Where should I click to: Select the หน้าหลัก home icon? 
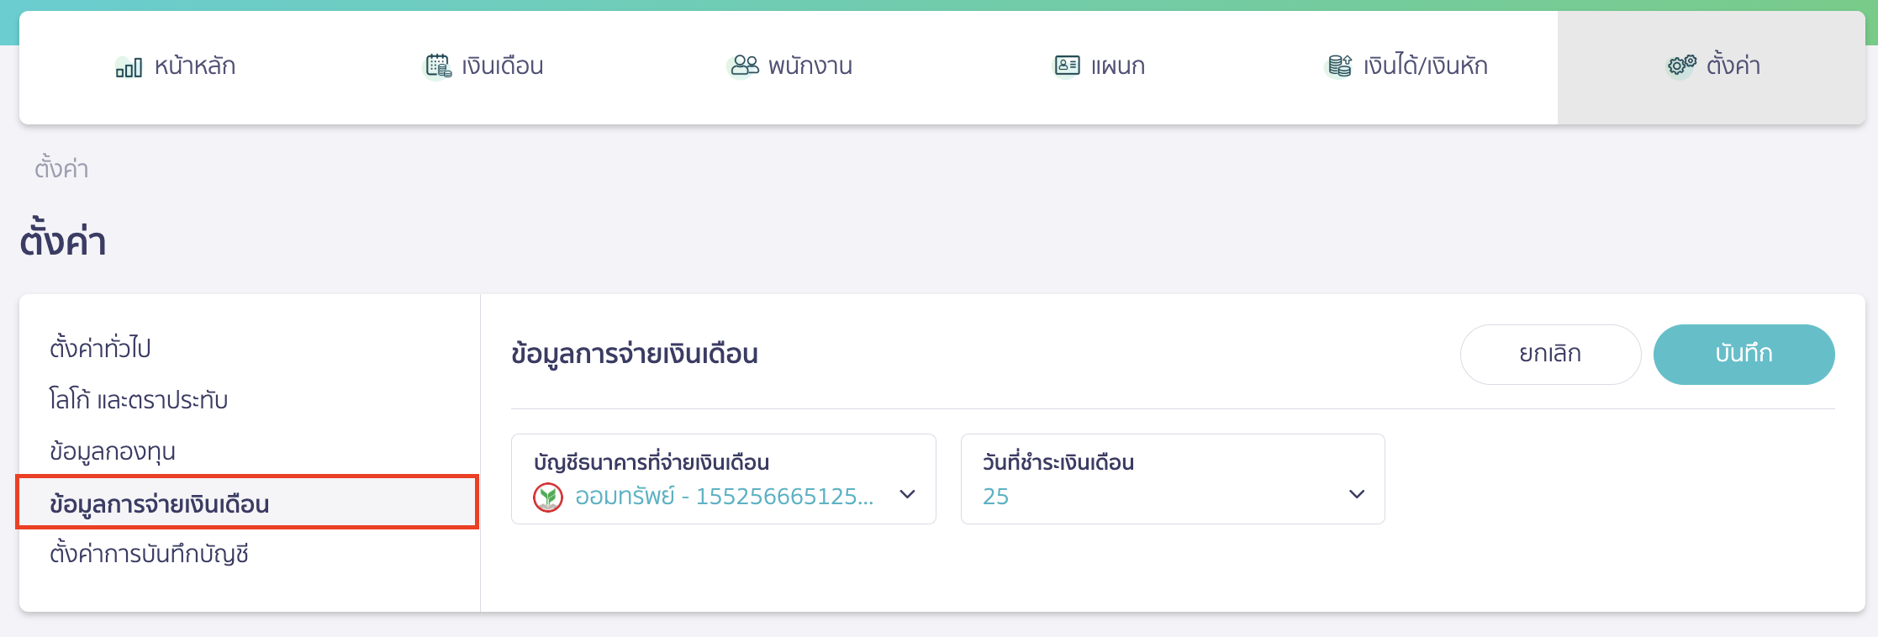(128, 66)
